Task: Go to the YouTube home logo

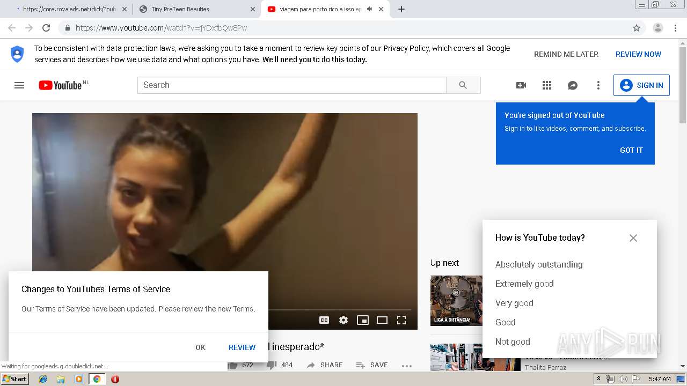Action: coord(60,85)
